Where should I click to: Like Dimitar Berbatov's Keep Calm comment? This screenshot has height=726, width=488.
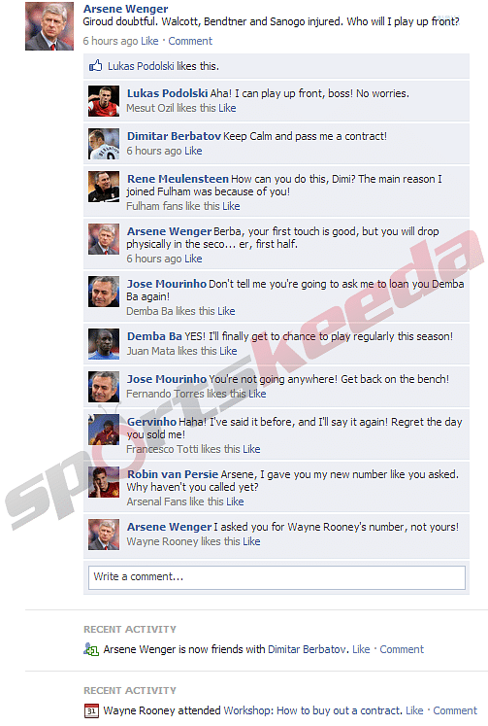[x=193, y=151]
